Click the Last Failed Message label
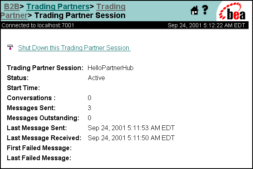 (39, 158)
